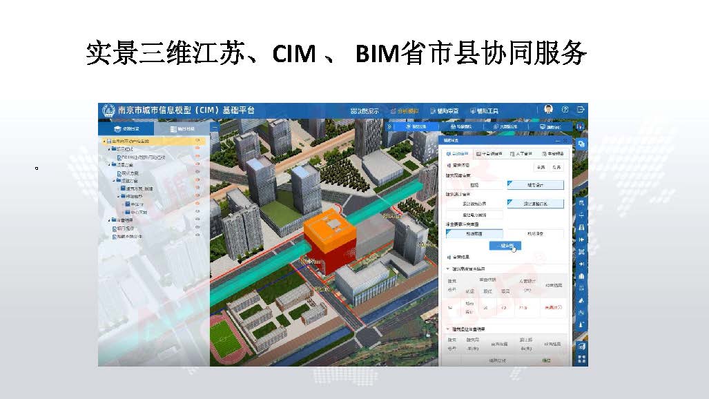Collapse the second result table section arrow
709x399 pixels.
(447, 329)
